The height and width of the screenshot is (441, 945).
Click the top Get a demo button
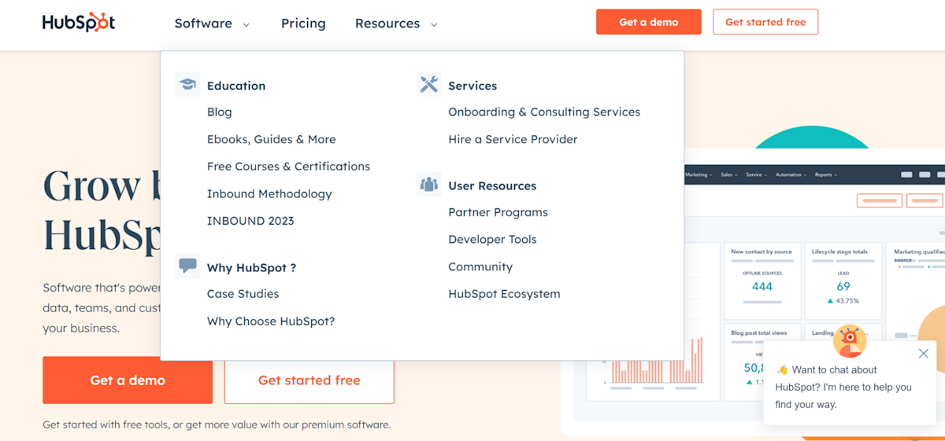[x=649, y=22]
